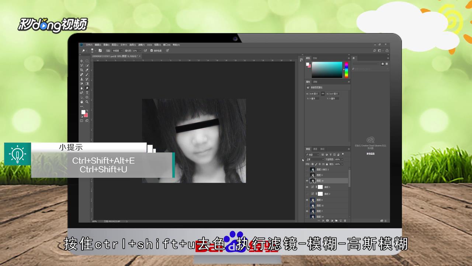The height and width of the screenshot is (266, 472).
Task: Toggle the 保护色调 checkbox in options bar
Action: pos(152,51)
